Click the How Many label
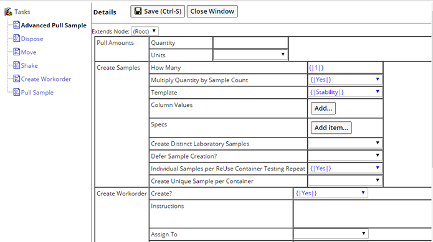The image size is (433, 242). (166, 68)
